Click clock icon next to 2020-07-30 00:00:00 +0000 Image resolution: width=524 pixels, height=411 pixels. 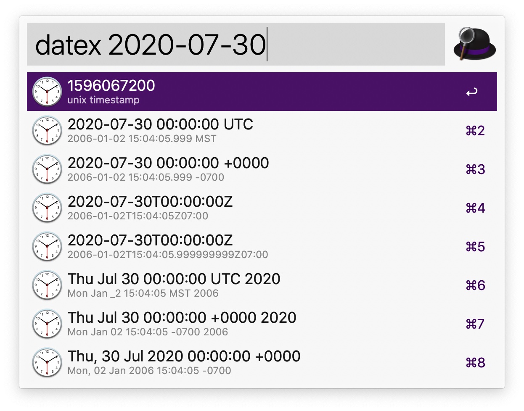47,169
